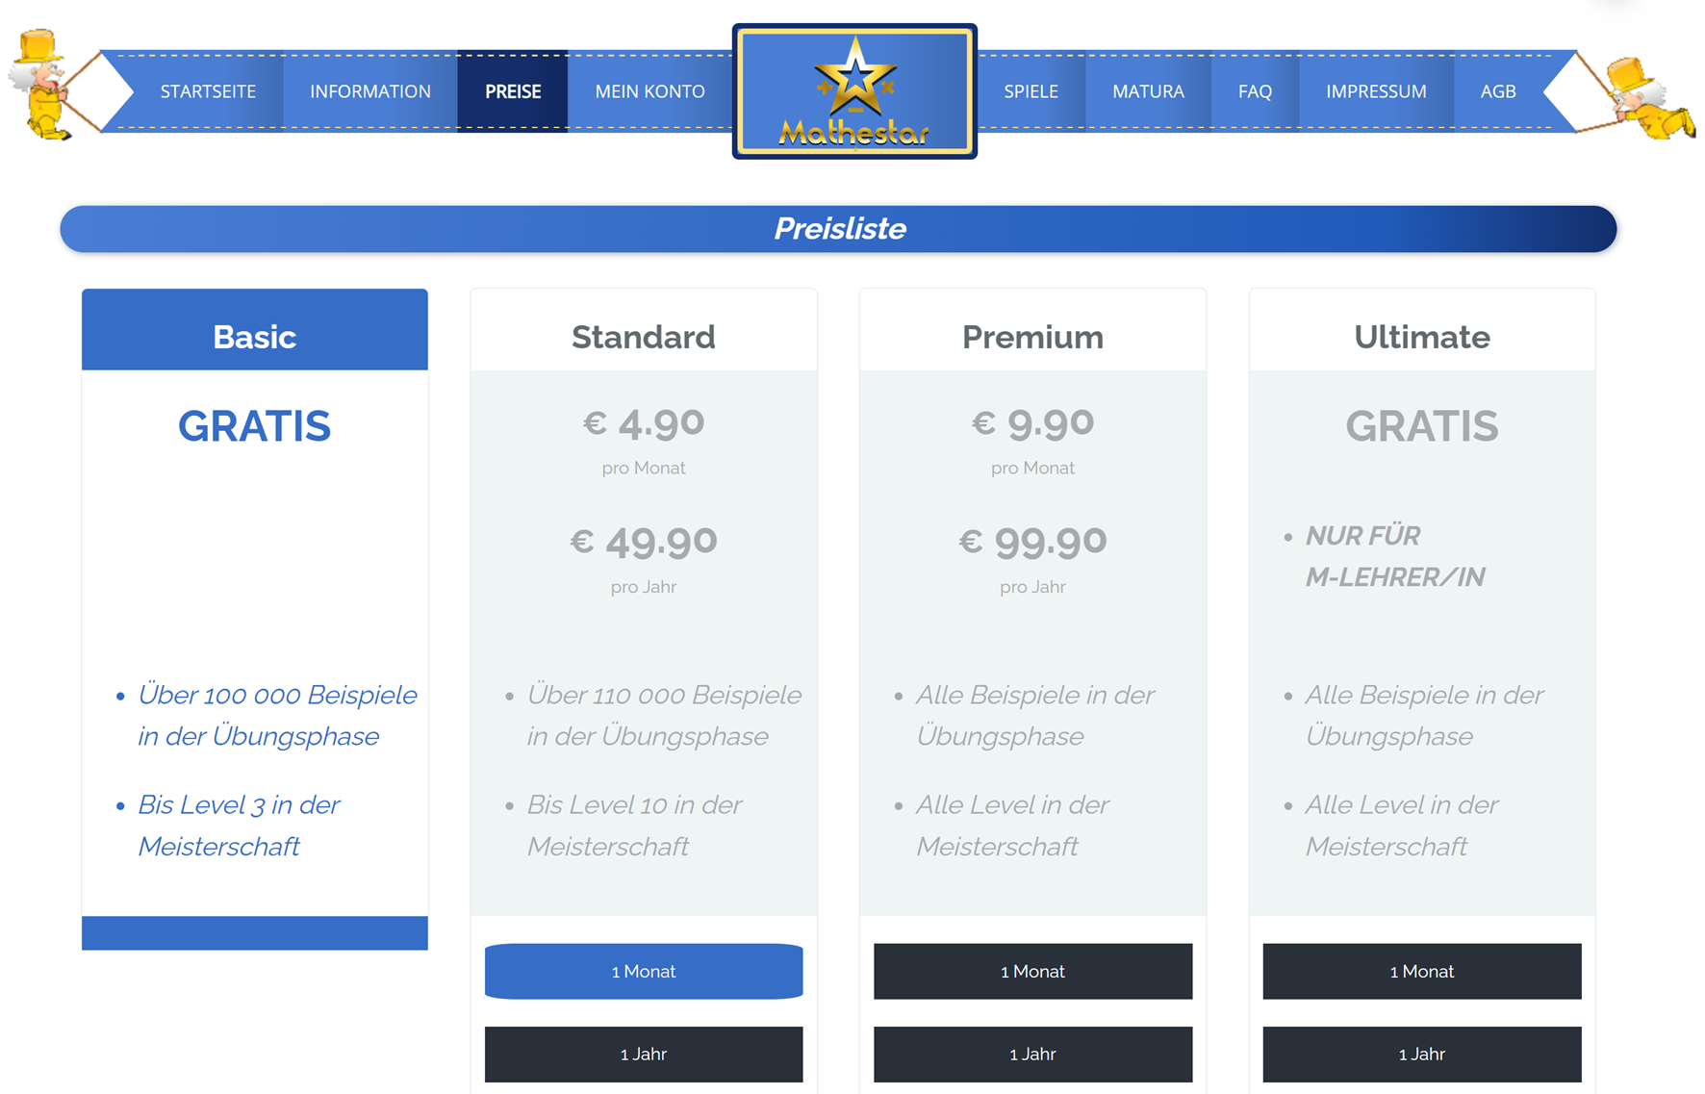Open the Startseite menu item
1705x1094 pixels.
tap(208, 91)
